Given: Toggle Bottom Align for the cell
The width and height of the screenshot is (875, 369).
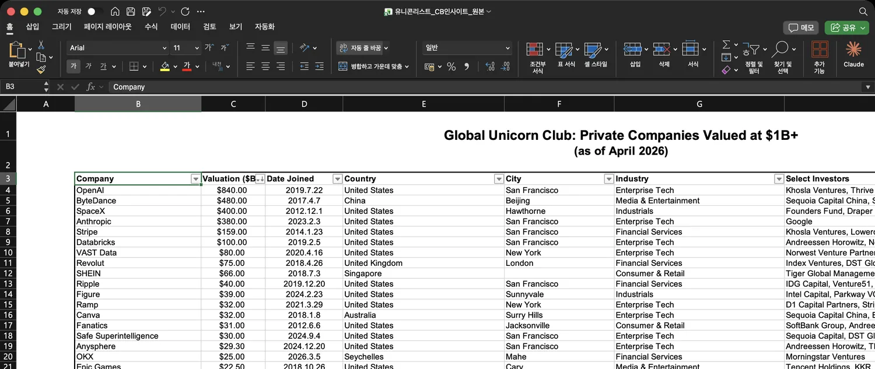Looking at the screenshot, I should click(281, 48).
